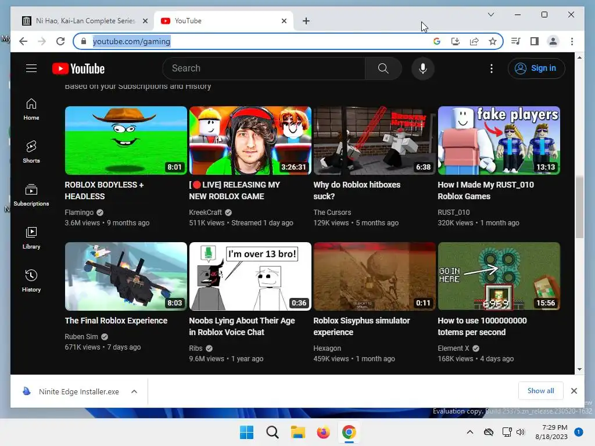Open Subscriptions in the sidebar
Viewport: 595px width, 446px height.
(x=31, y=195)
